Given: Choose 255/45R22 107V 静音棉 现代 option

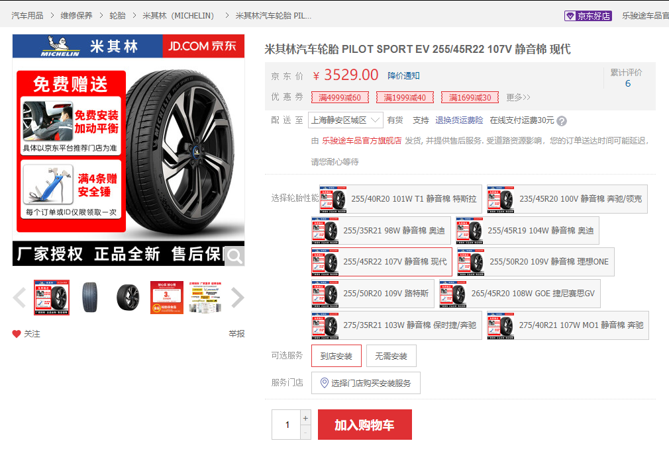Looking at the screenshot, I should pos(382,262).
